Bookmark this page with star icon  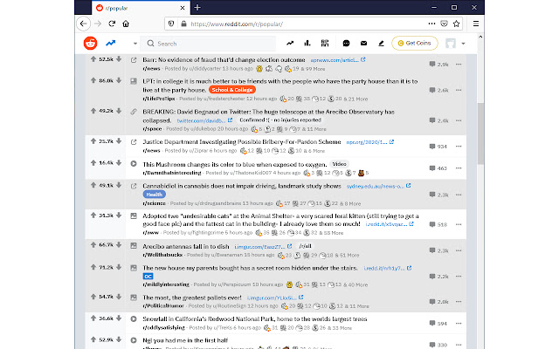point(456,24)
